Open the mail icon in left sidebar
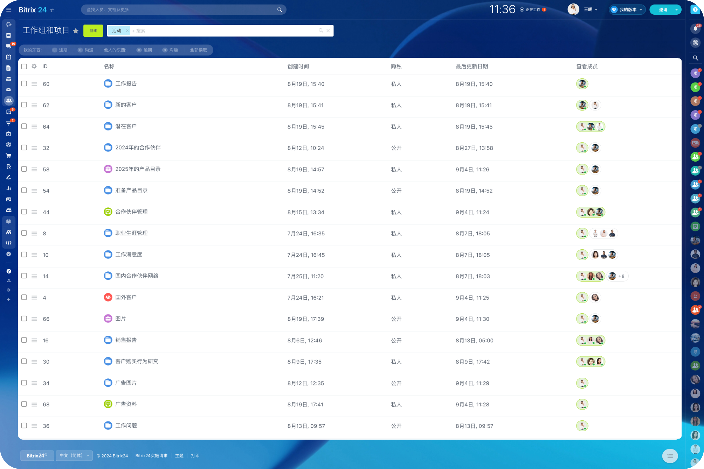The width and height of the screenshot is (704, 469). (x=9, y=90)
